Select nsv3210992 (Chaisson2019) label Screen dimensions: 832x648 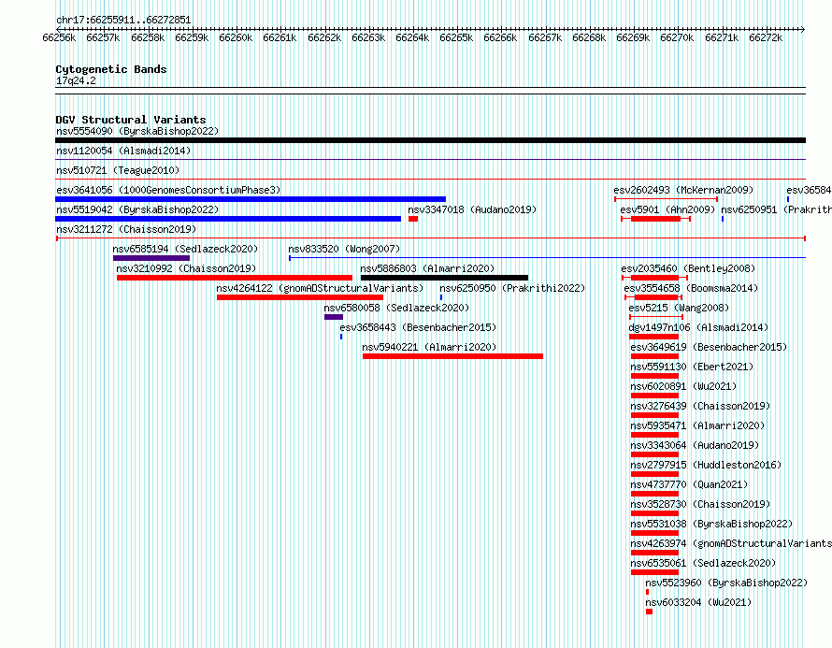coord(186,268)
